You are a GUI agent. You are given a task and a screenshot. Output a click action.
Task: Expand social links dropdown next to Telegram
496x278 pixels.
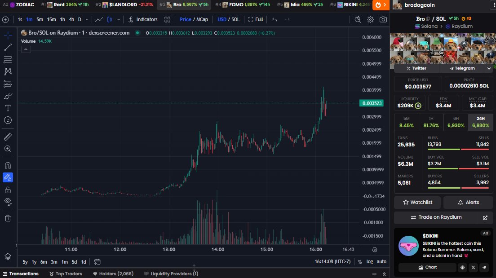point(489,68)
